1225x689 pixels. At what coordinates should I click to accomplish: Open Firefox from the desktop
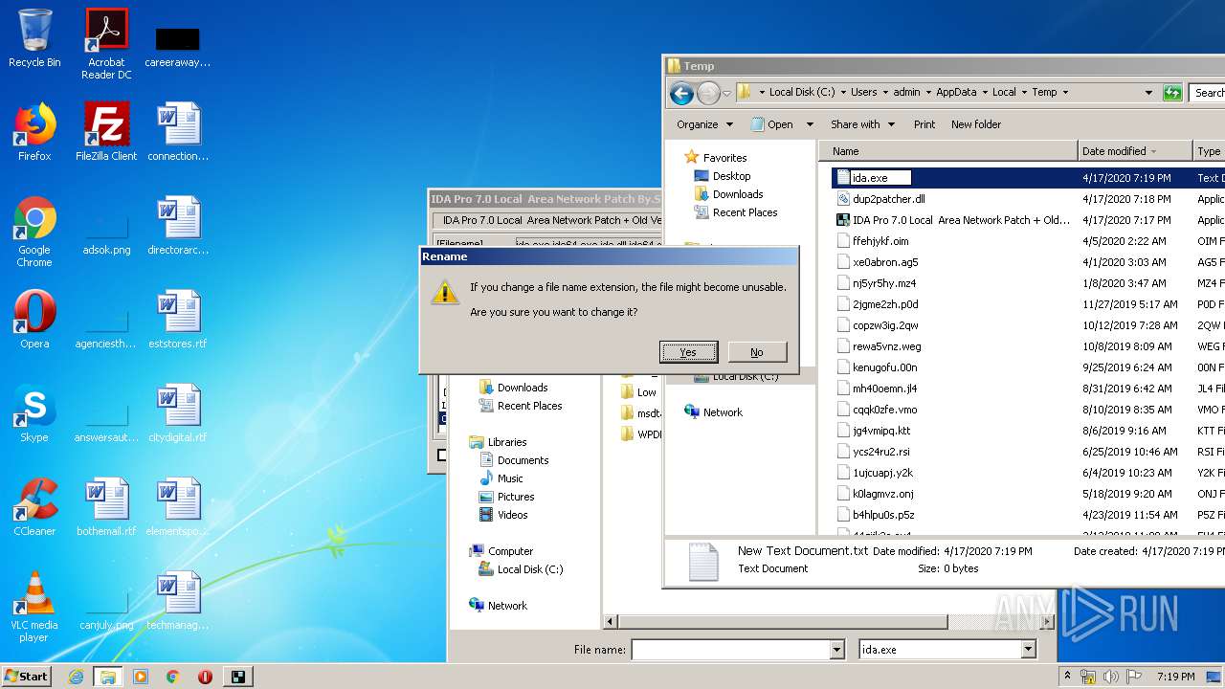click(34, 132)
